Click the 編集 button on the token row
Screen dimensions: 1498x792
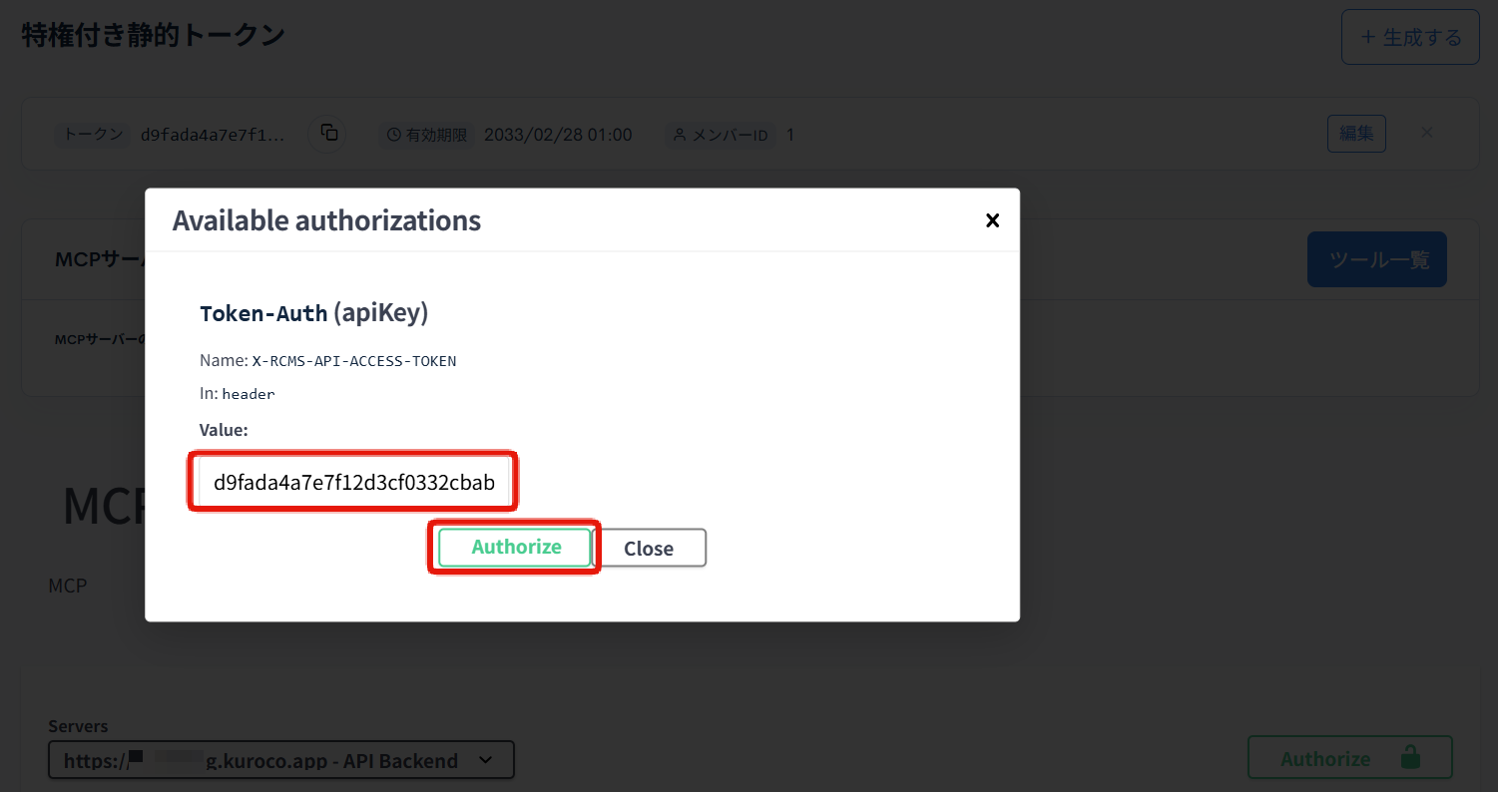[x=1355, y=133]
